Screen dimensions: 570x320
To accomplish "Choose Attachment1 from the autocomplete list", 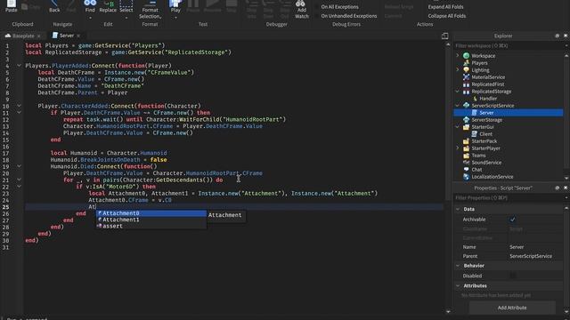I will point(151,220).
